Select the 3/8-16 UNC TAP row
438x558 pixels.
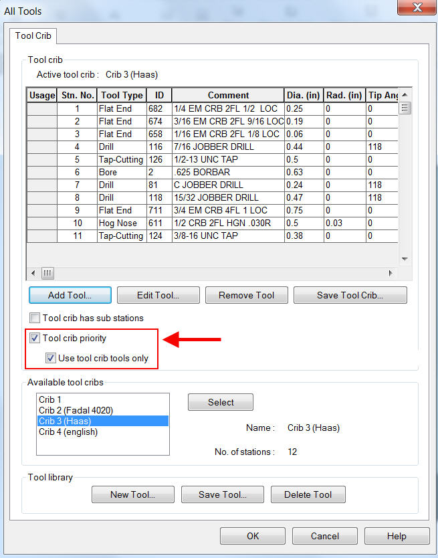point(213,236)
